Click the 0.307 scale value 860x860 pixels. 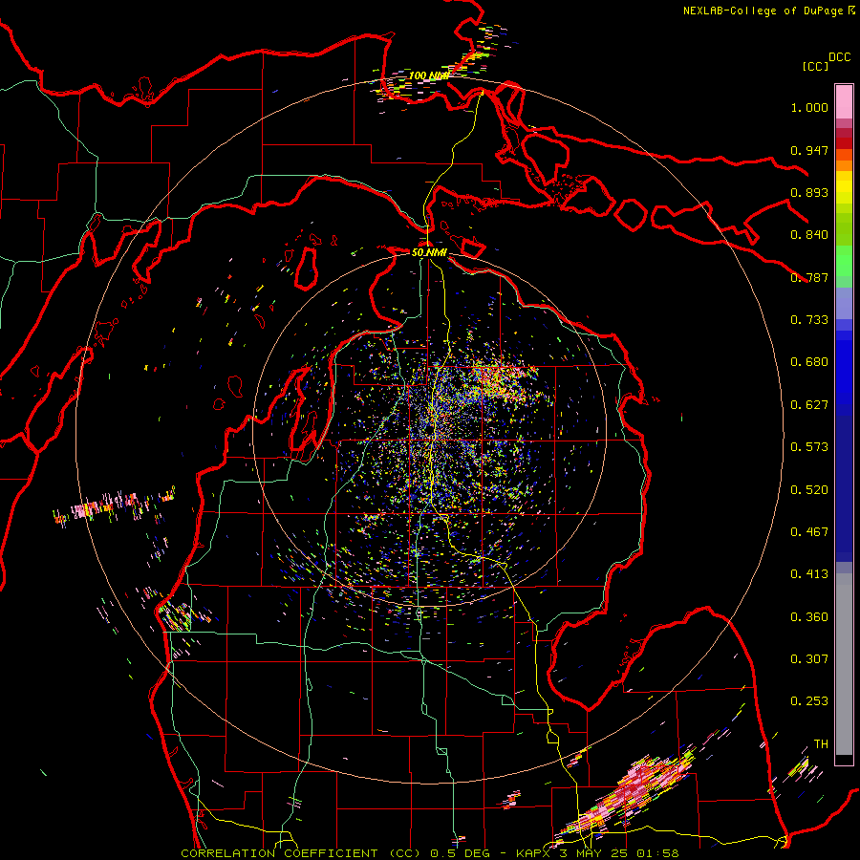pos(809,659)
